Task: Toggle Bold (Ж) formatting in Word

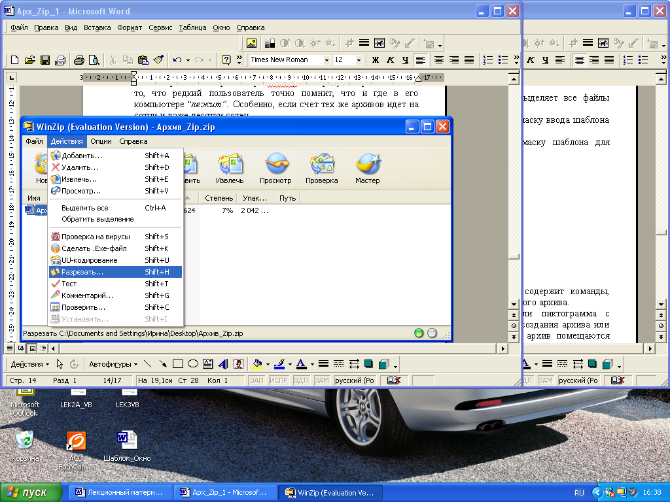Action: pos(375,59)
